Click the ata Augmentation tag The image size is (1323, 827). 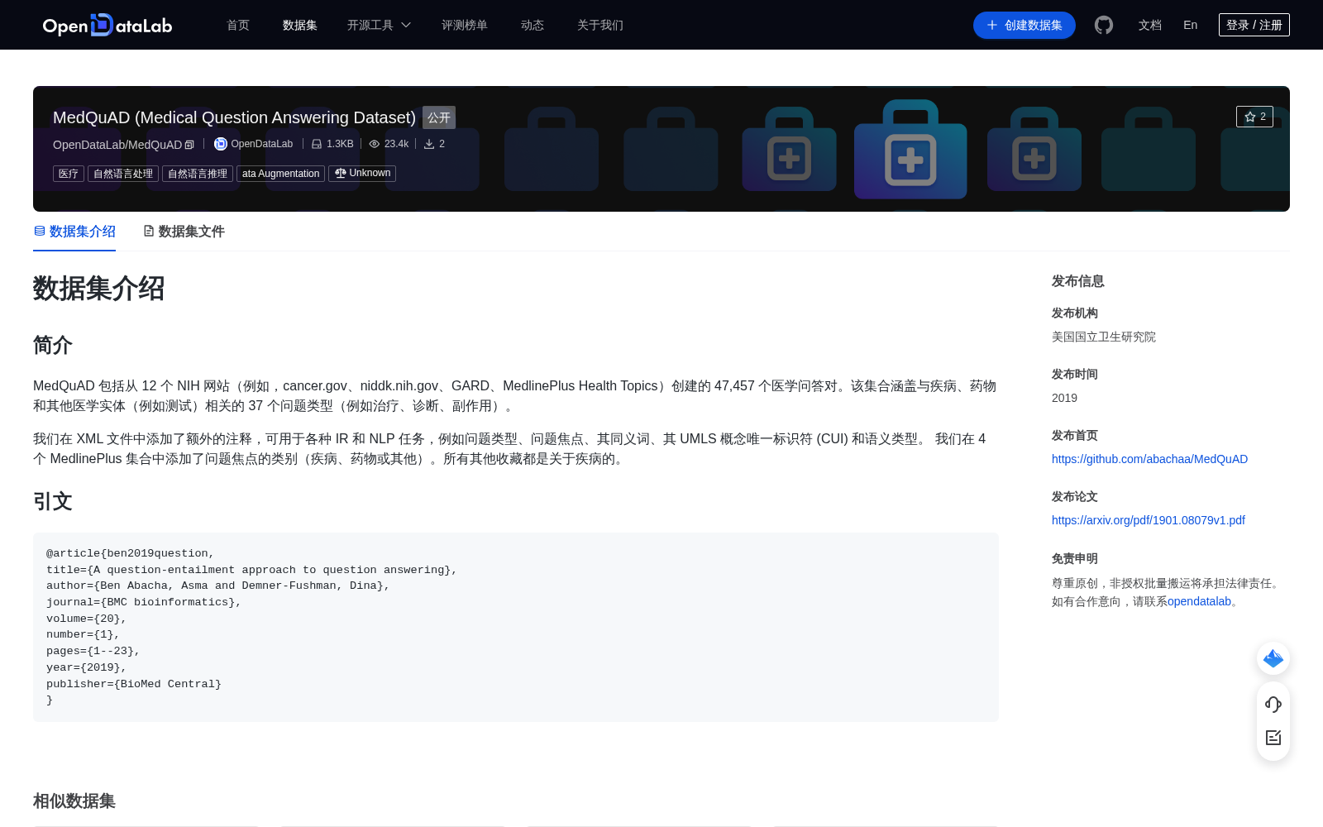281,174
